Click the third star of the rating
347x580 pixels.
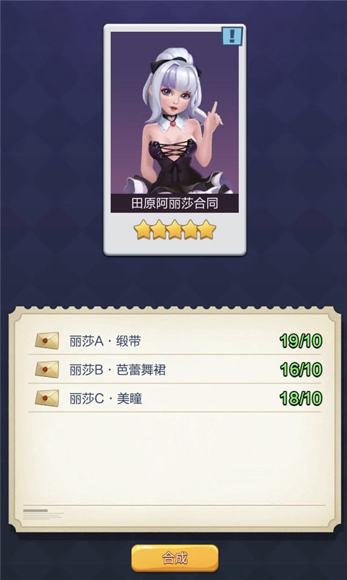[x=175, y=230]
